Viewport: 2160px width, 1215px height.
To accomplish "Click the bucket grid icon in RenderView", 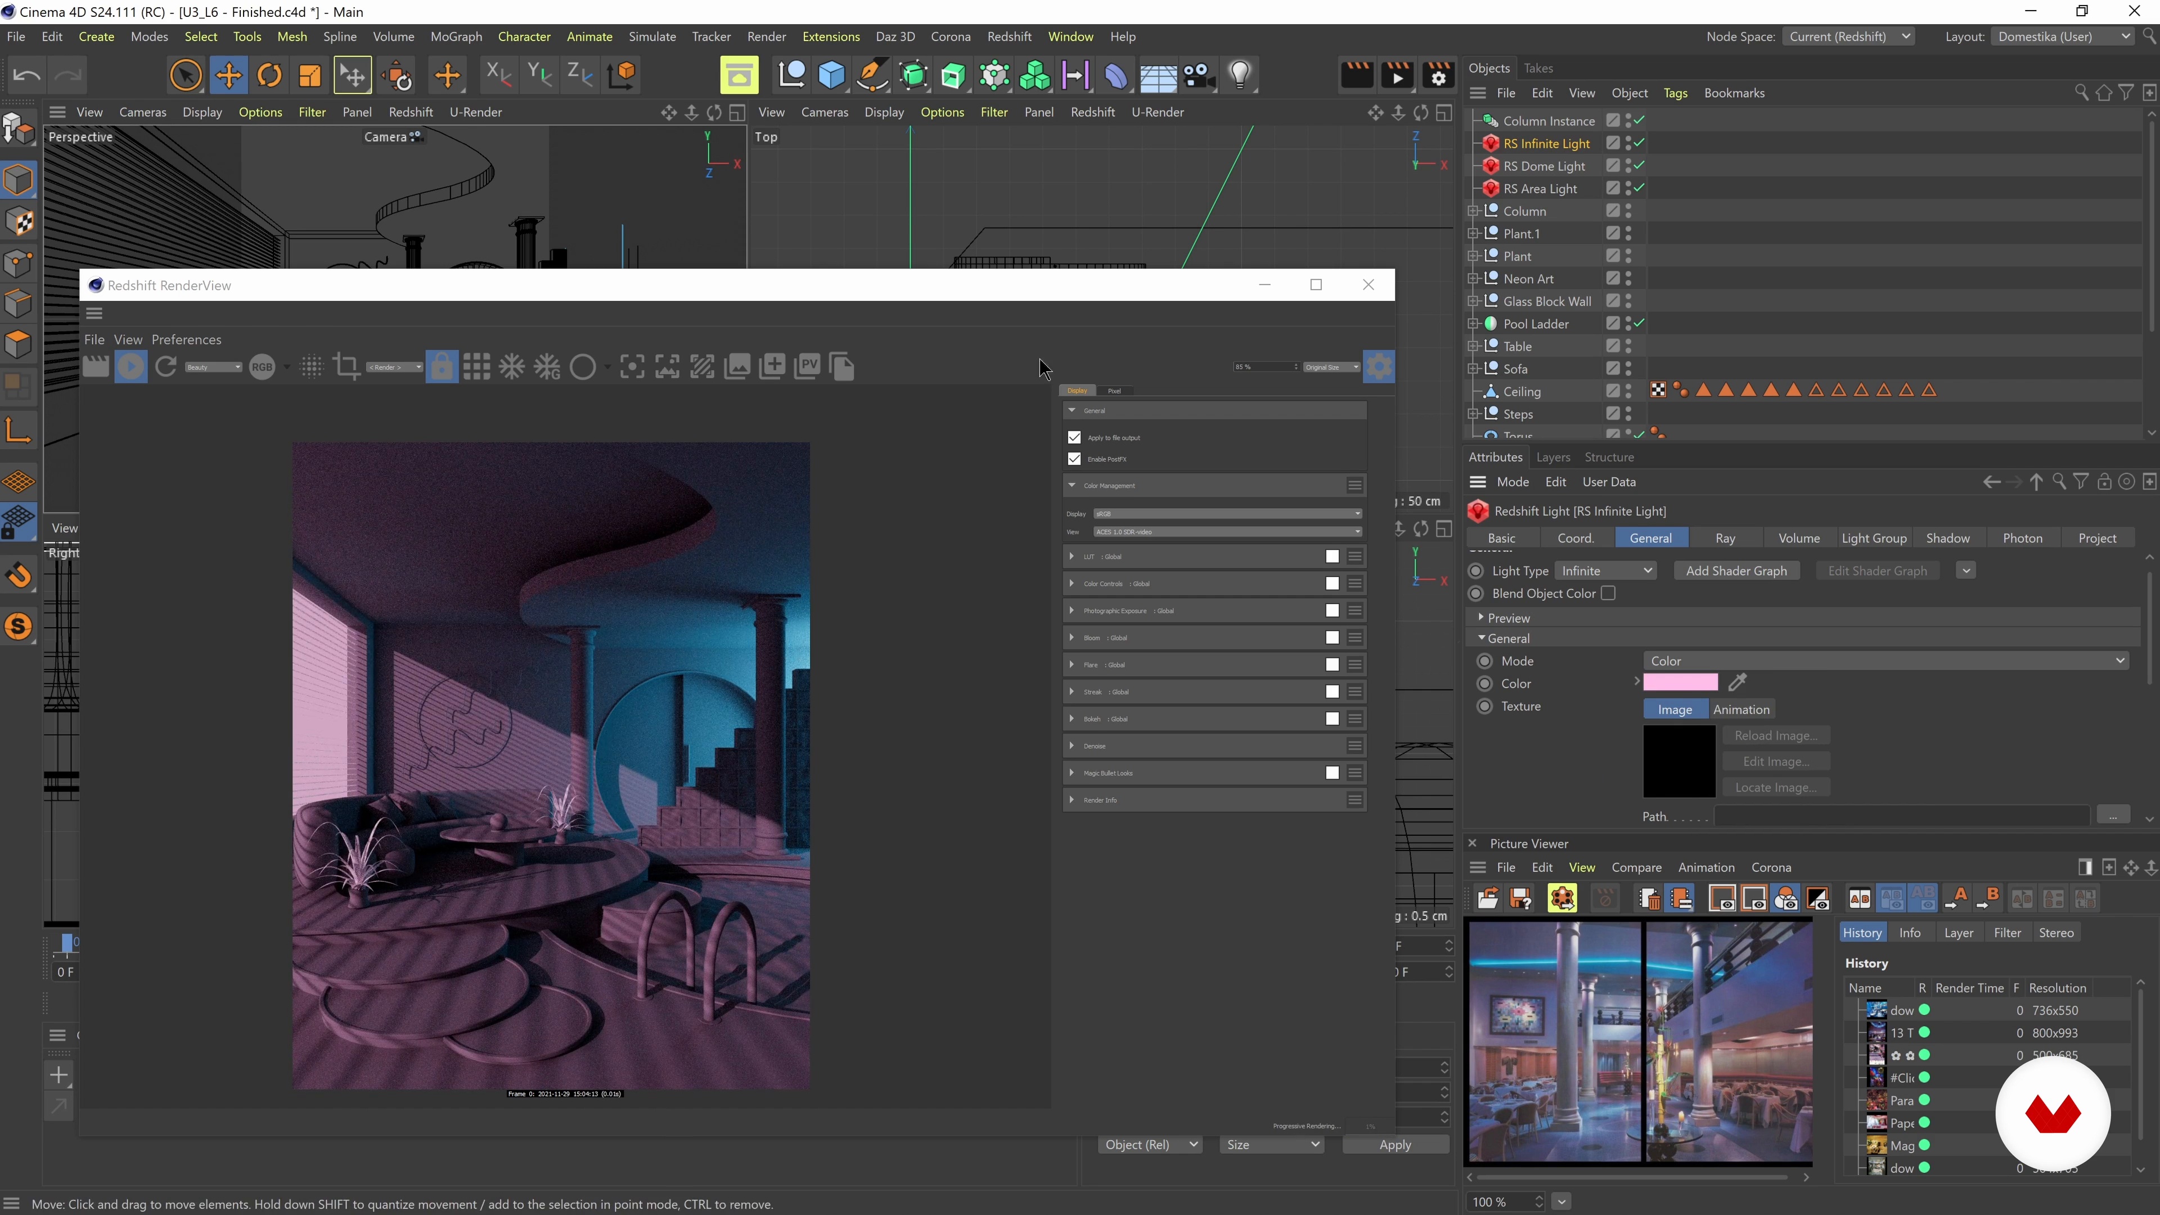I will (477, 366).
